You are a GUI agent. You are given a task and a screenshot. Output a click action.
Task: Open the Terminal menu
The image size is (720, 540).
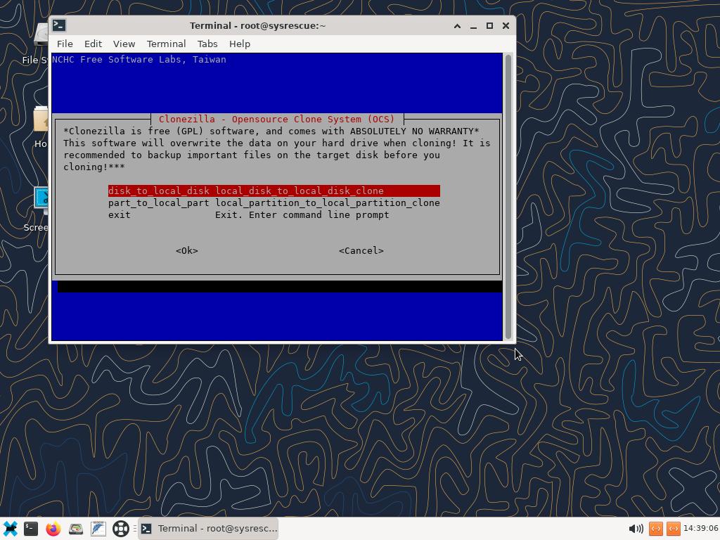pyautogui.click(x=166, y=44)
